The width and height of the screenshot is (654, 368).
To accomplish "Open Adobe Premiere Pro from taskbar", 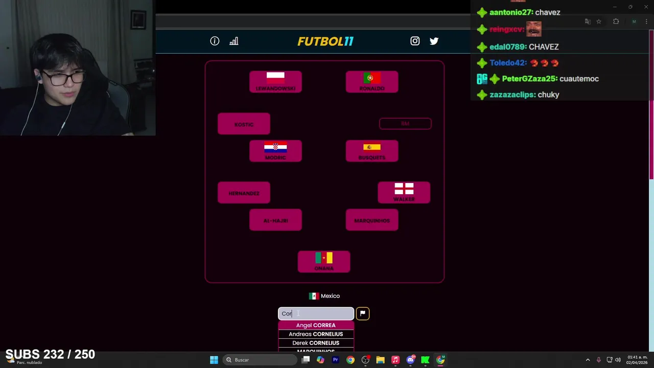I will (335, 360).
